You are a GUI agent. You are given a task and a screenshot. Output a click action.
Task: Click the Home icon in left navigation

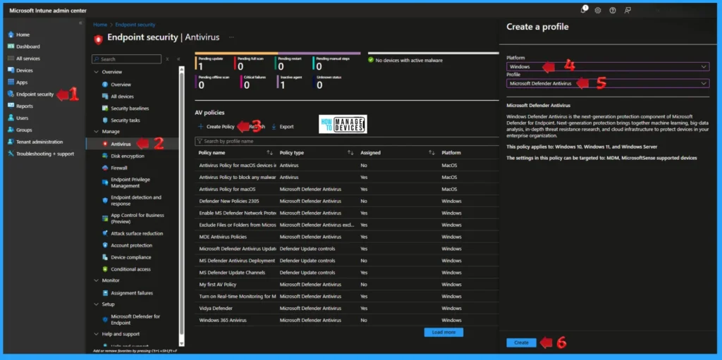coord(11,35)
